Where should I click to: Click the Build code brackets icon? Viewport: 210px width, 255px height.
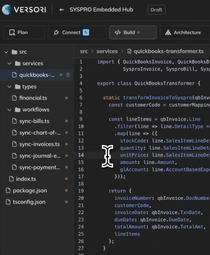coord(118,32)
